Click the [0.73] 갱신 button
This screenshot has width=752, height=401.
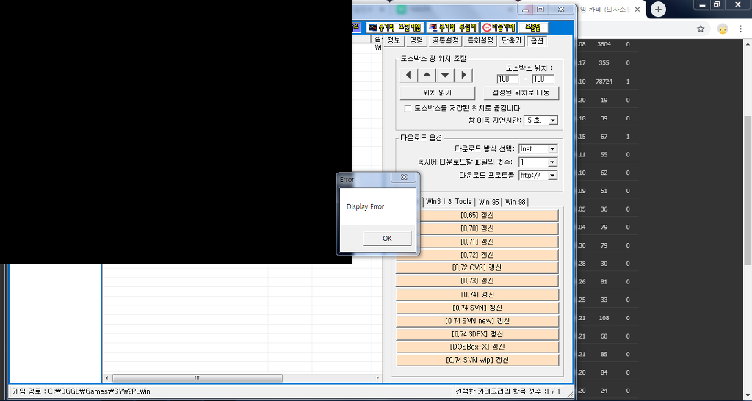click(x=477, y=281)
